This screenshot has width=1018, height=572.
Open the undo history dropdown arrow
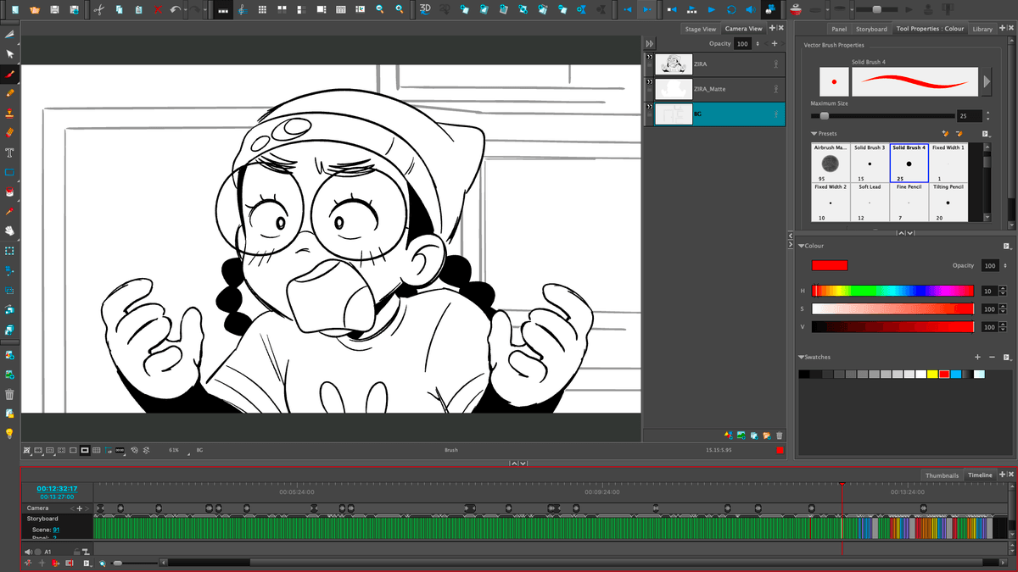pos(186,10)
